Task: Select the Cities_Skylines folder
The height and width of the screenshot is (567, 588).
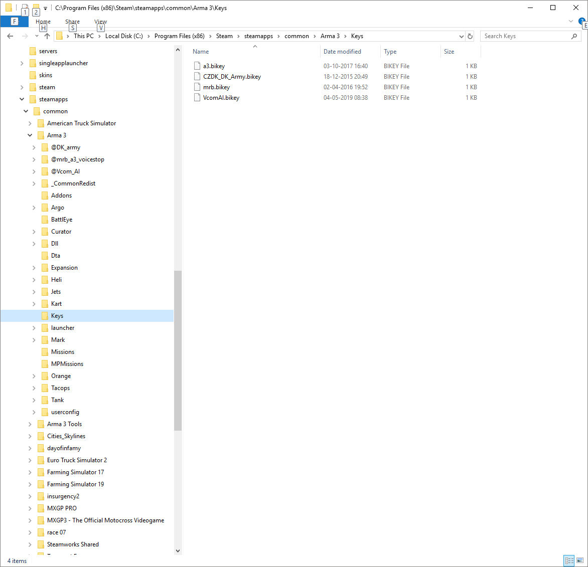Action: (x=66, y=436)
